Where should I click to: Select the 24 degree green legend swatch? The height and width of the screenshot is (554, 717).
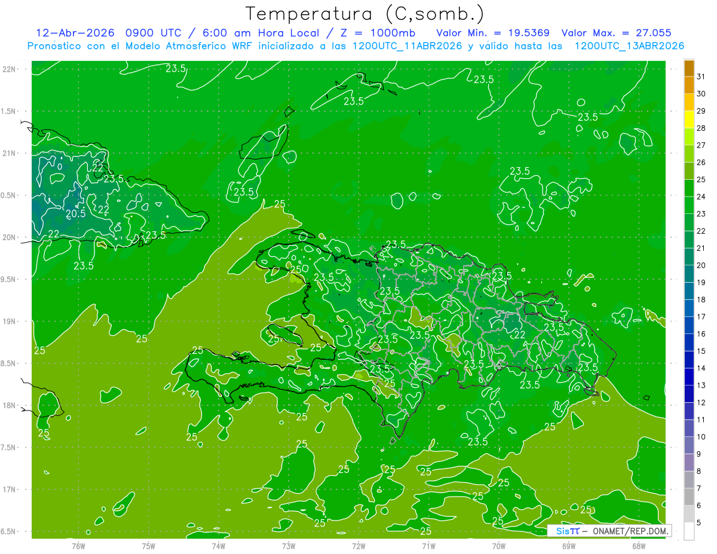click(689, 188)
